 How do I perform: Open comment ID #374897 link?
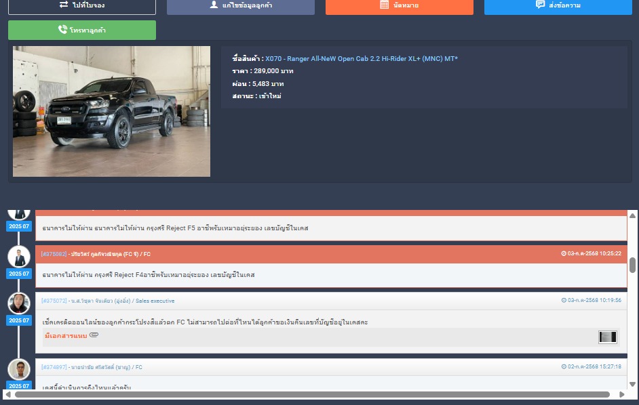54,367
